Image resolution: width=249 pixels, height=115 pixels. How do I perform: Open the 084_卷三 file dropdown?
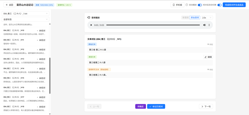(x=26, y=14)
